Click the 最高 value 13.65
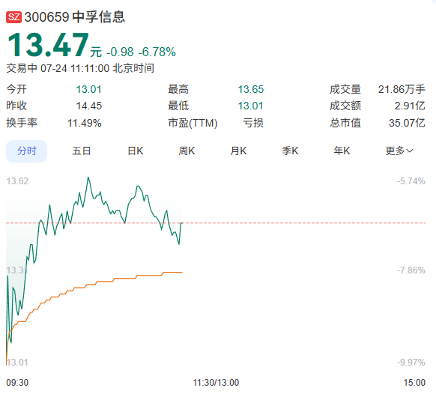This screenshot has width=436, height=394. pyautogui.click(x=251, y=90)
